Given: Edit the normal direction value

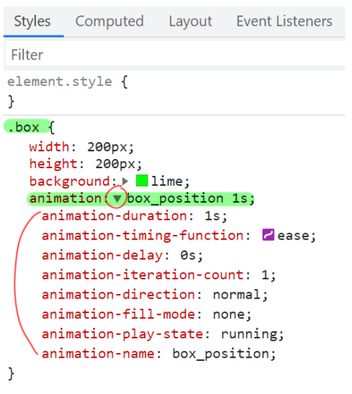Looking at the screenshot, I should tap(237, 295).
